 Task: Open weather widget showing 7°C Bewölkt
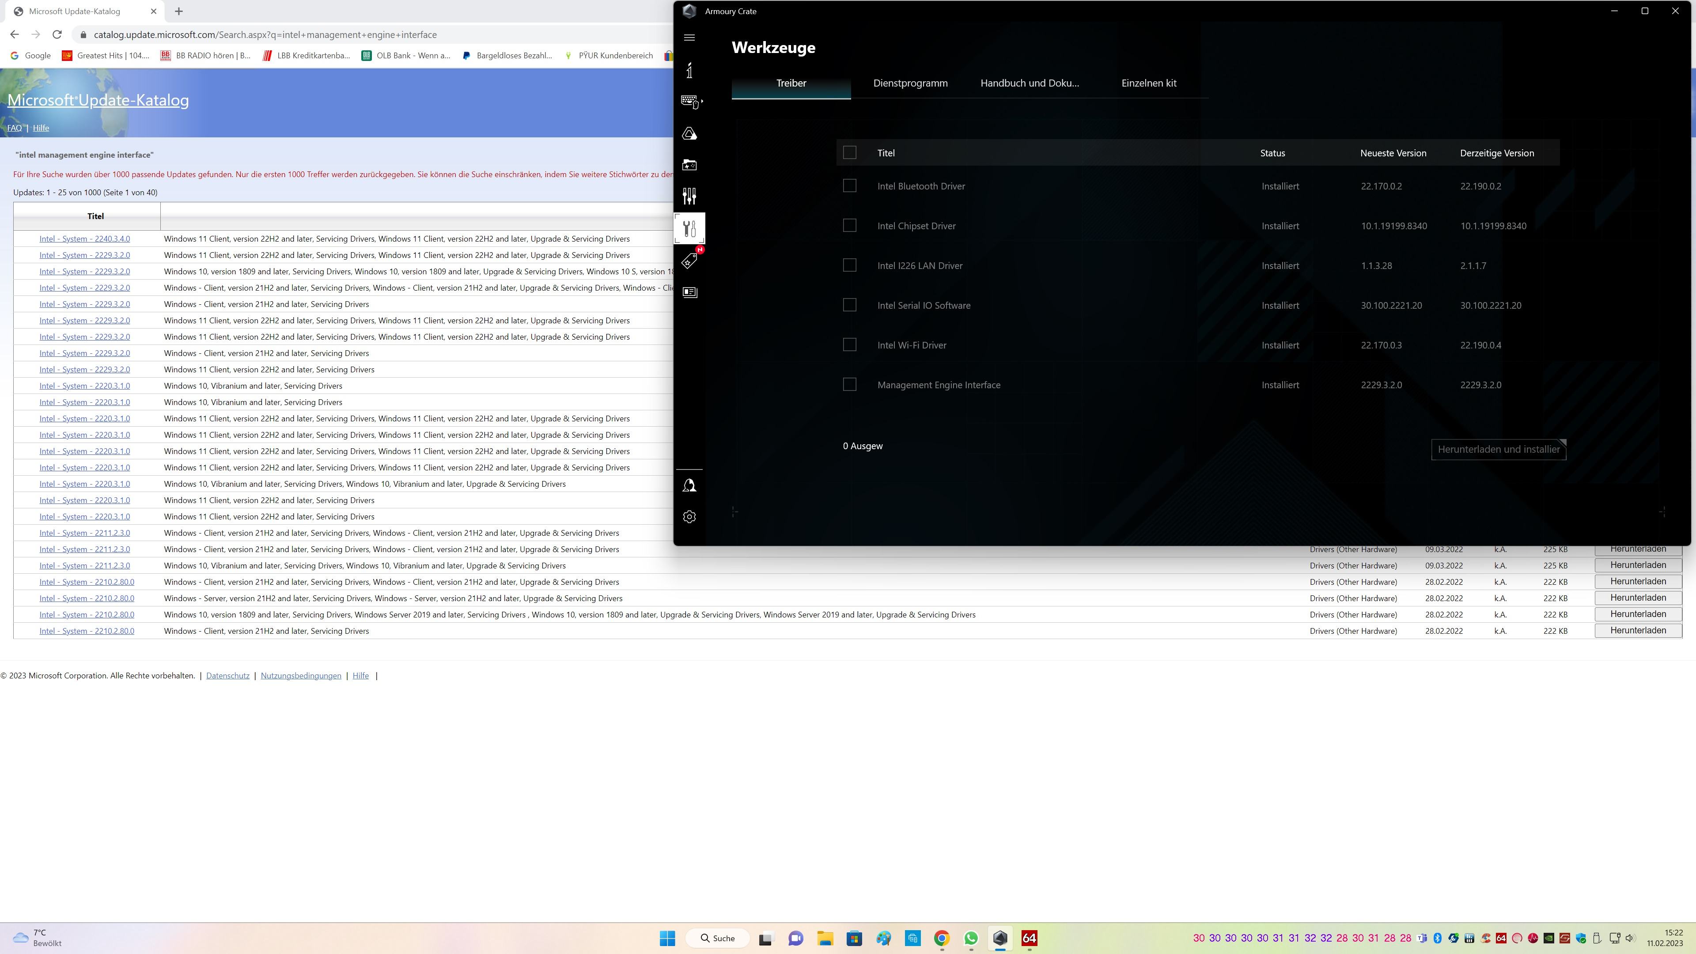[x=38, y=938]
